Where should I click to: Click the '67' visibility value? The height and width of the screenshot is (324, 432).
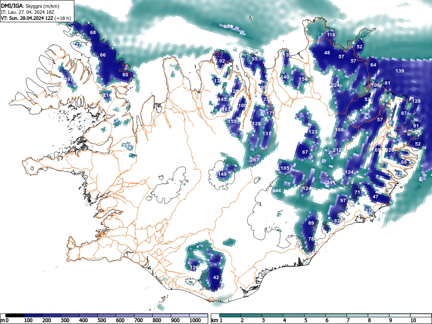[x=305, y=152]
